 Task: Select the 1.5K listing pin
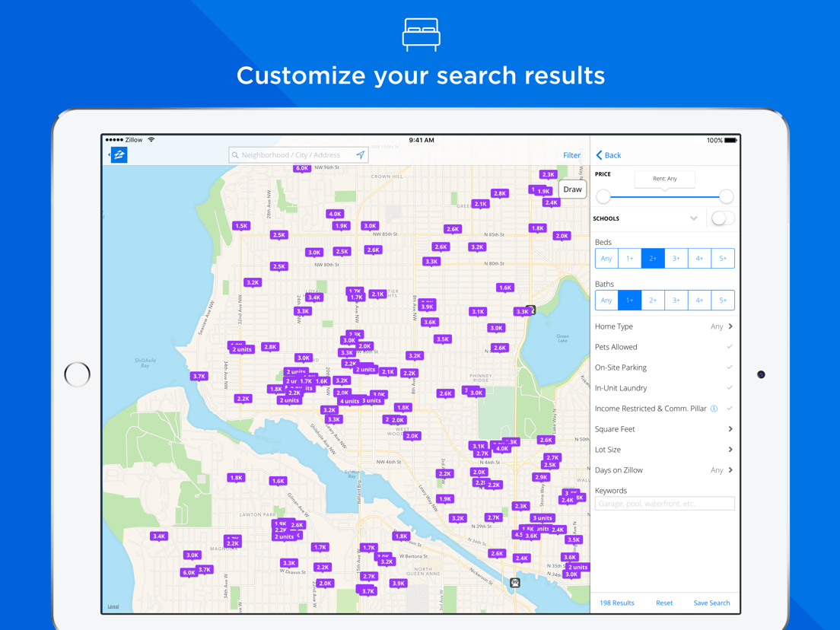(242, 226)
